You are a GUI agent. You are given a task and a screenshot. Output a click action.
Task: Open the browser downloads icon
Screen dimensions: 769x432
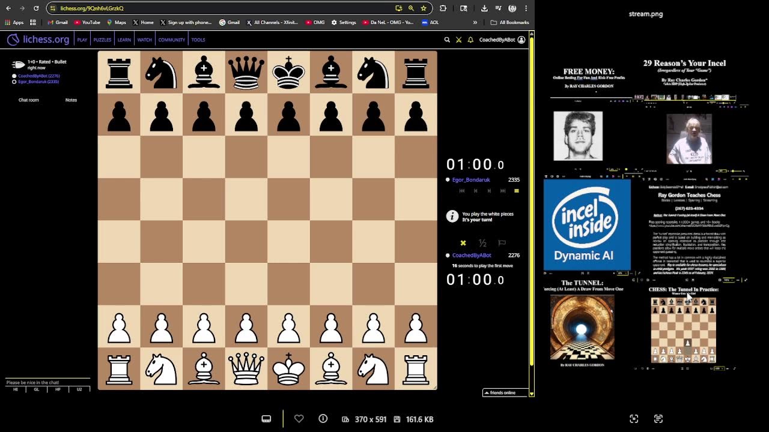click(484, 8)
